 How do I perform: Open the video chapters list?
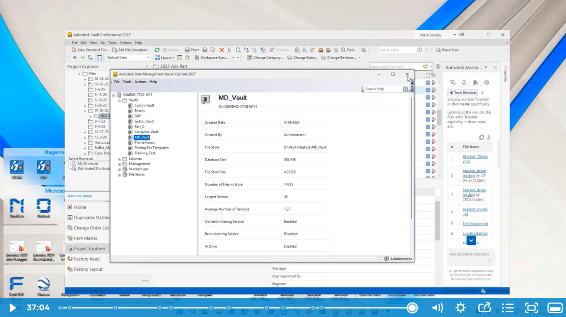click(508, 308)
